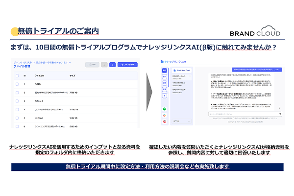Viewport: 294px width, 196px height.
Task: Tick the checkbox for file row ID 5
Action: click(x=17, y=118)
